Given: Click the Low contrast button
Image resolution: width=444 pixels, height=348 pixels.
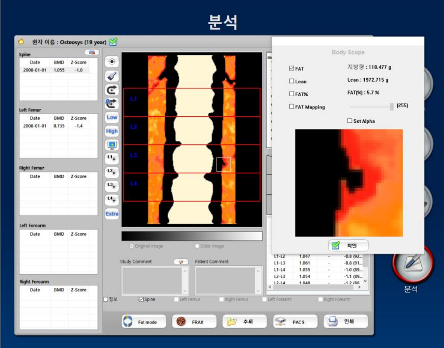Looking at the screenshot, I should tap(112, 117).
